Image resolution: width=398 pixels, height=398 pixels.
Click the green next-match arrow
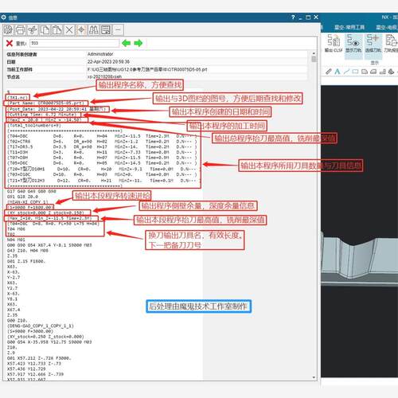point(139,43)
